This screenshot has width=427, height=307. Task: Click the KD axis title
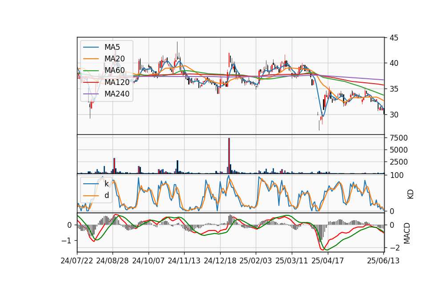click(x=411, y=194)
